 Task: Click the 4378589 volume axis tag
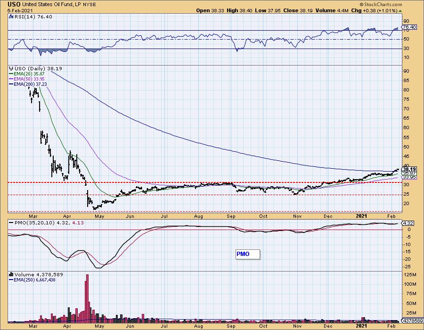pos(412,321)
